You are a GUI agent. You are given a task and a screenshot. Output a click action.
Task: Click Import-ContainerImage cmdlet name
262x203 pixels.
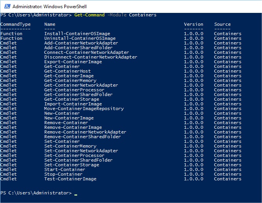(73, 104)
